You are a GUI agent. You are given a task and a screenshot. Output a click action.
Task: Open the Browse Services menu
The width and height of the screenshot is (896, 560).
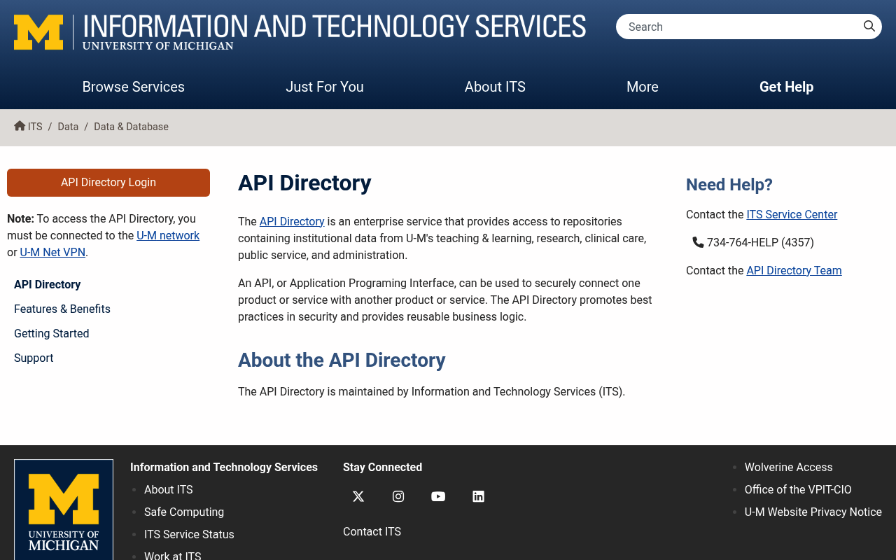pos(134,87)
